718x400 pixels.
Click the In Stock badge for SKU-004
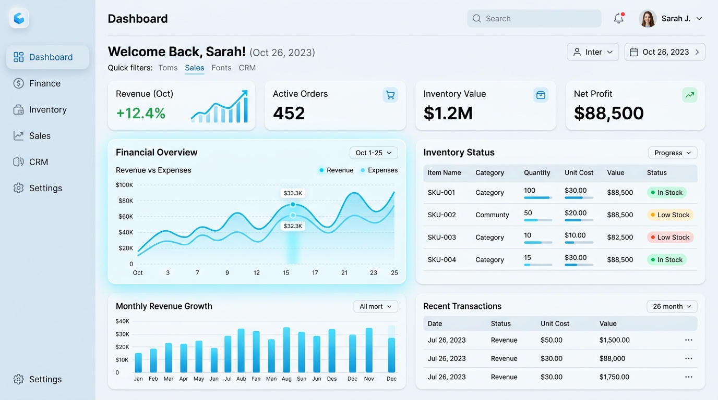pyautogui.click(x=666, y=259)
